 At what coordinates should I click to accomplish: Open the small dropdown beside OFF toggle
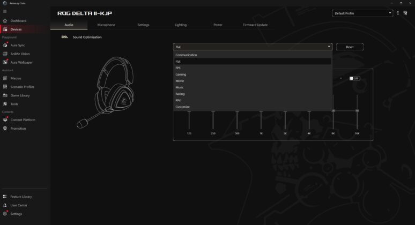340,78
